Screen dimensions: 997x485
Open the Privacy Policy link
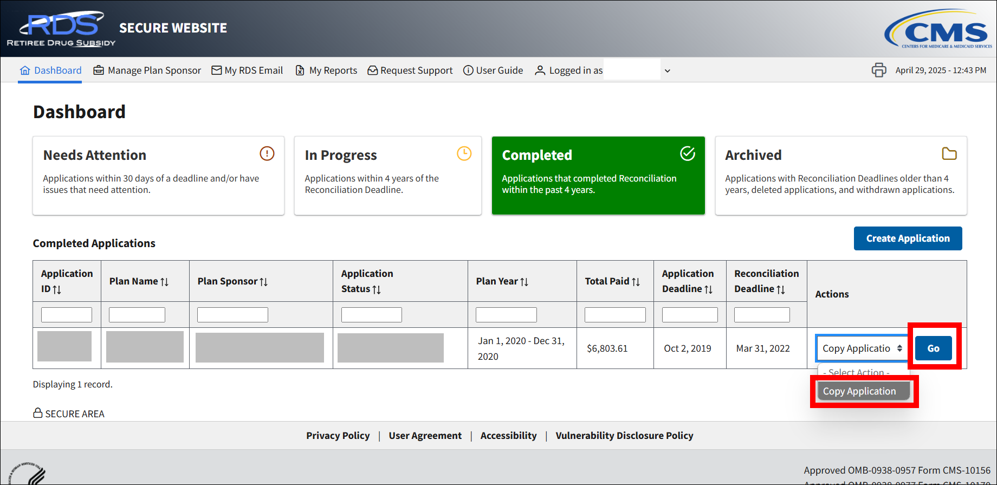tap(338, 436)
